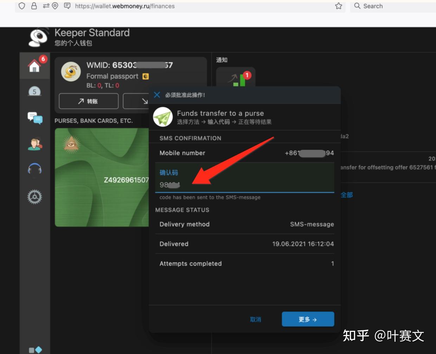
Task: Click the bottom sidebar square-diamond icon
Action: click(x=35, y=350)
